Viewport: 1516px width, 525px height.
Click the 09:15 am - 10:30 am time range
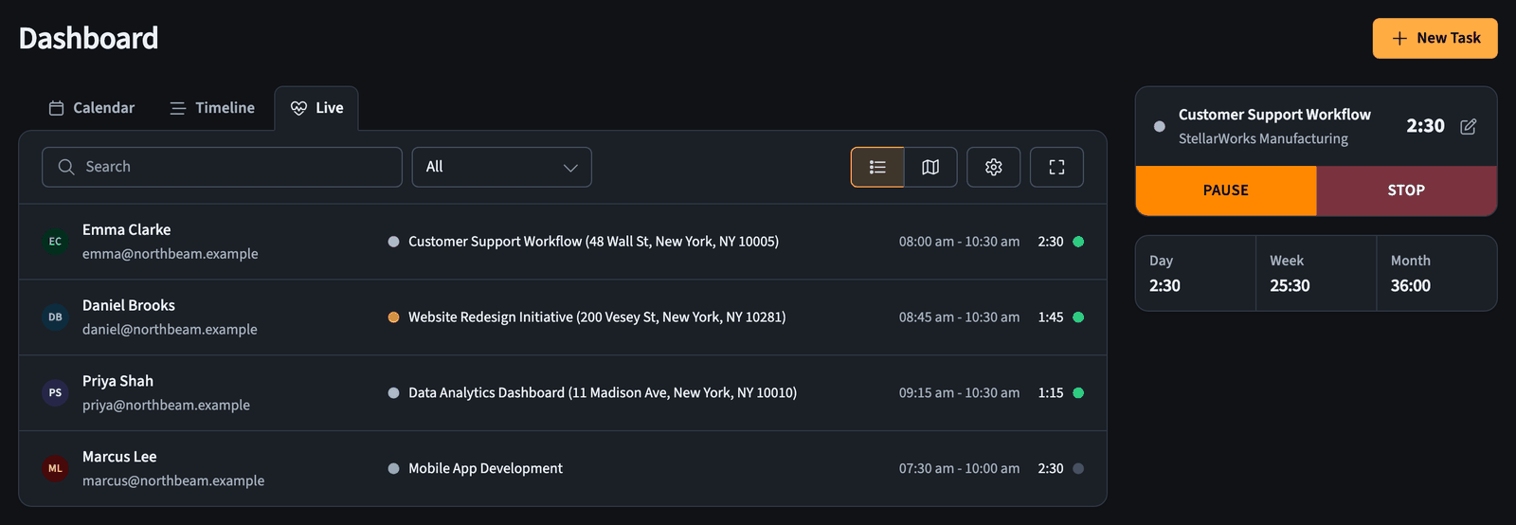coord(959,393)
